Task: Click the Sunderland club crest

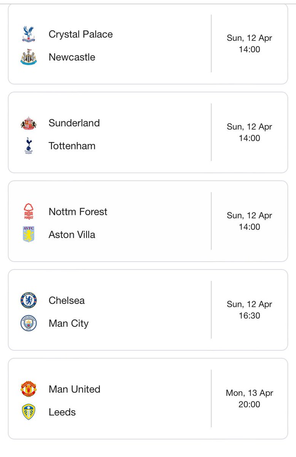Action: 29,123
